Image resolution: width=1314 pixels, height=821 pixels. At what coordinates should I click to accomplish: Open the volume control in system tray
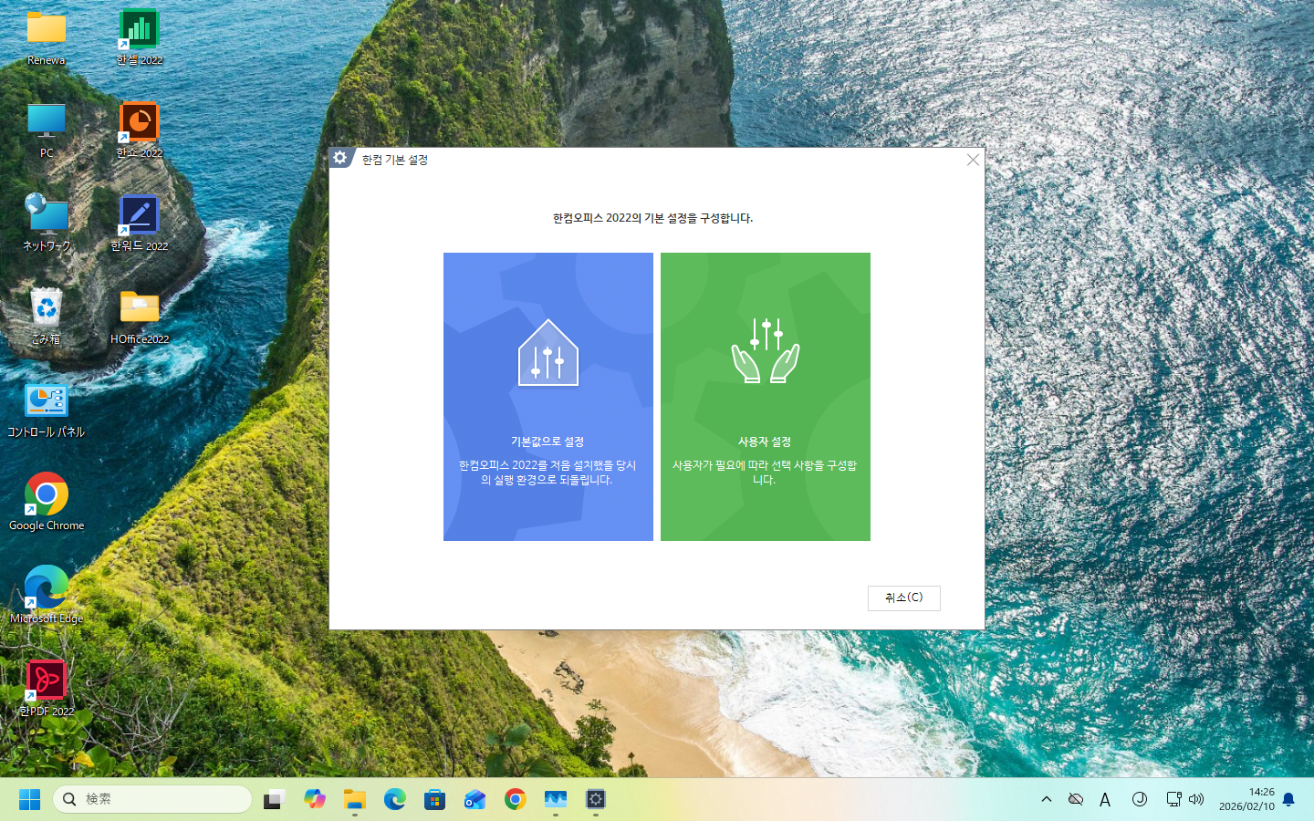(x=1196, y=799)
